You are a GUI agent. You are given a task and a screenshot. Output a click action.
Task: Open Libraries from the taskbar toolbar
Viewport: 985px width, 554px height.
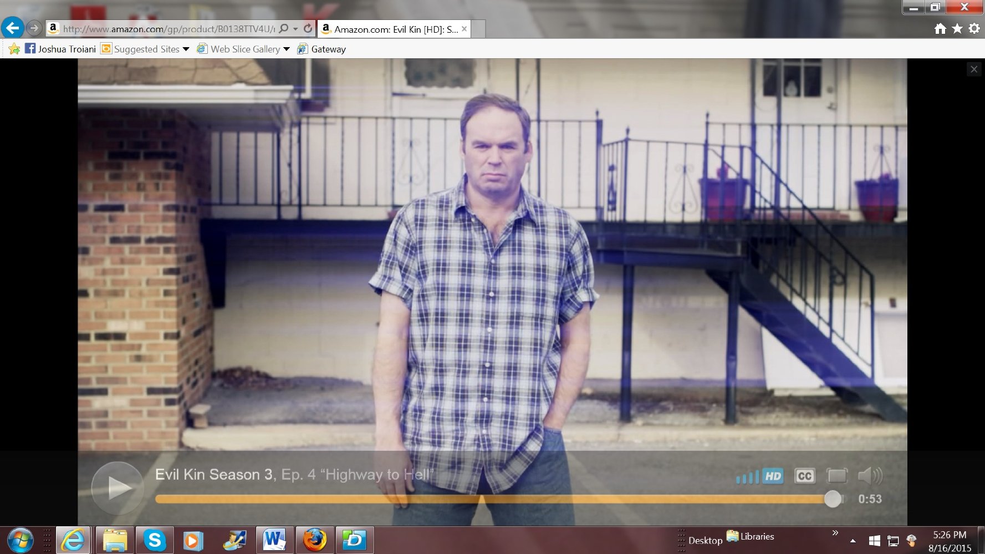(751, 536)
